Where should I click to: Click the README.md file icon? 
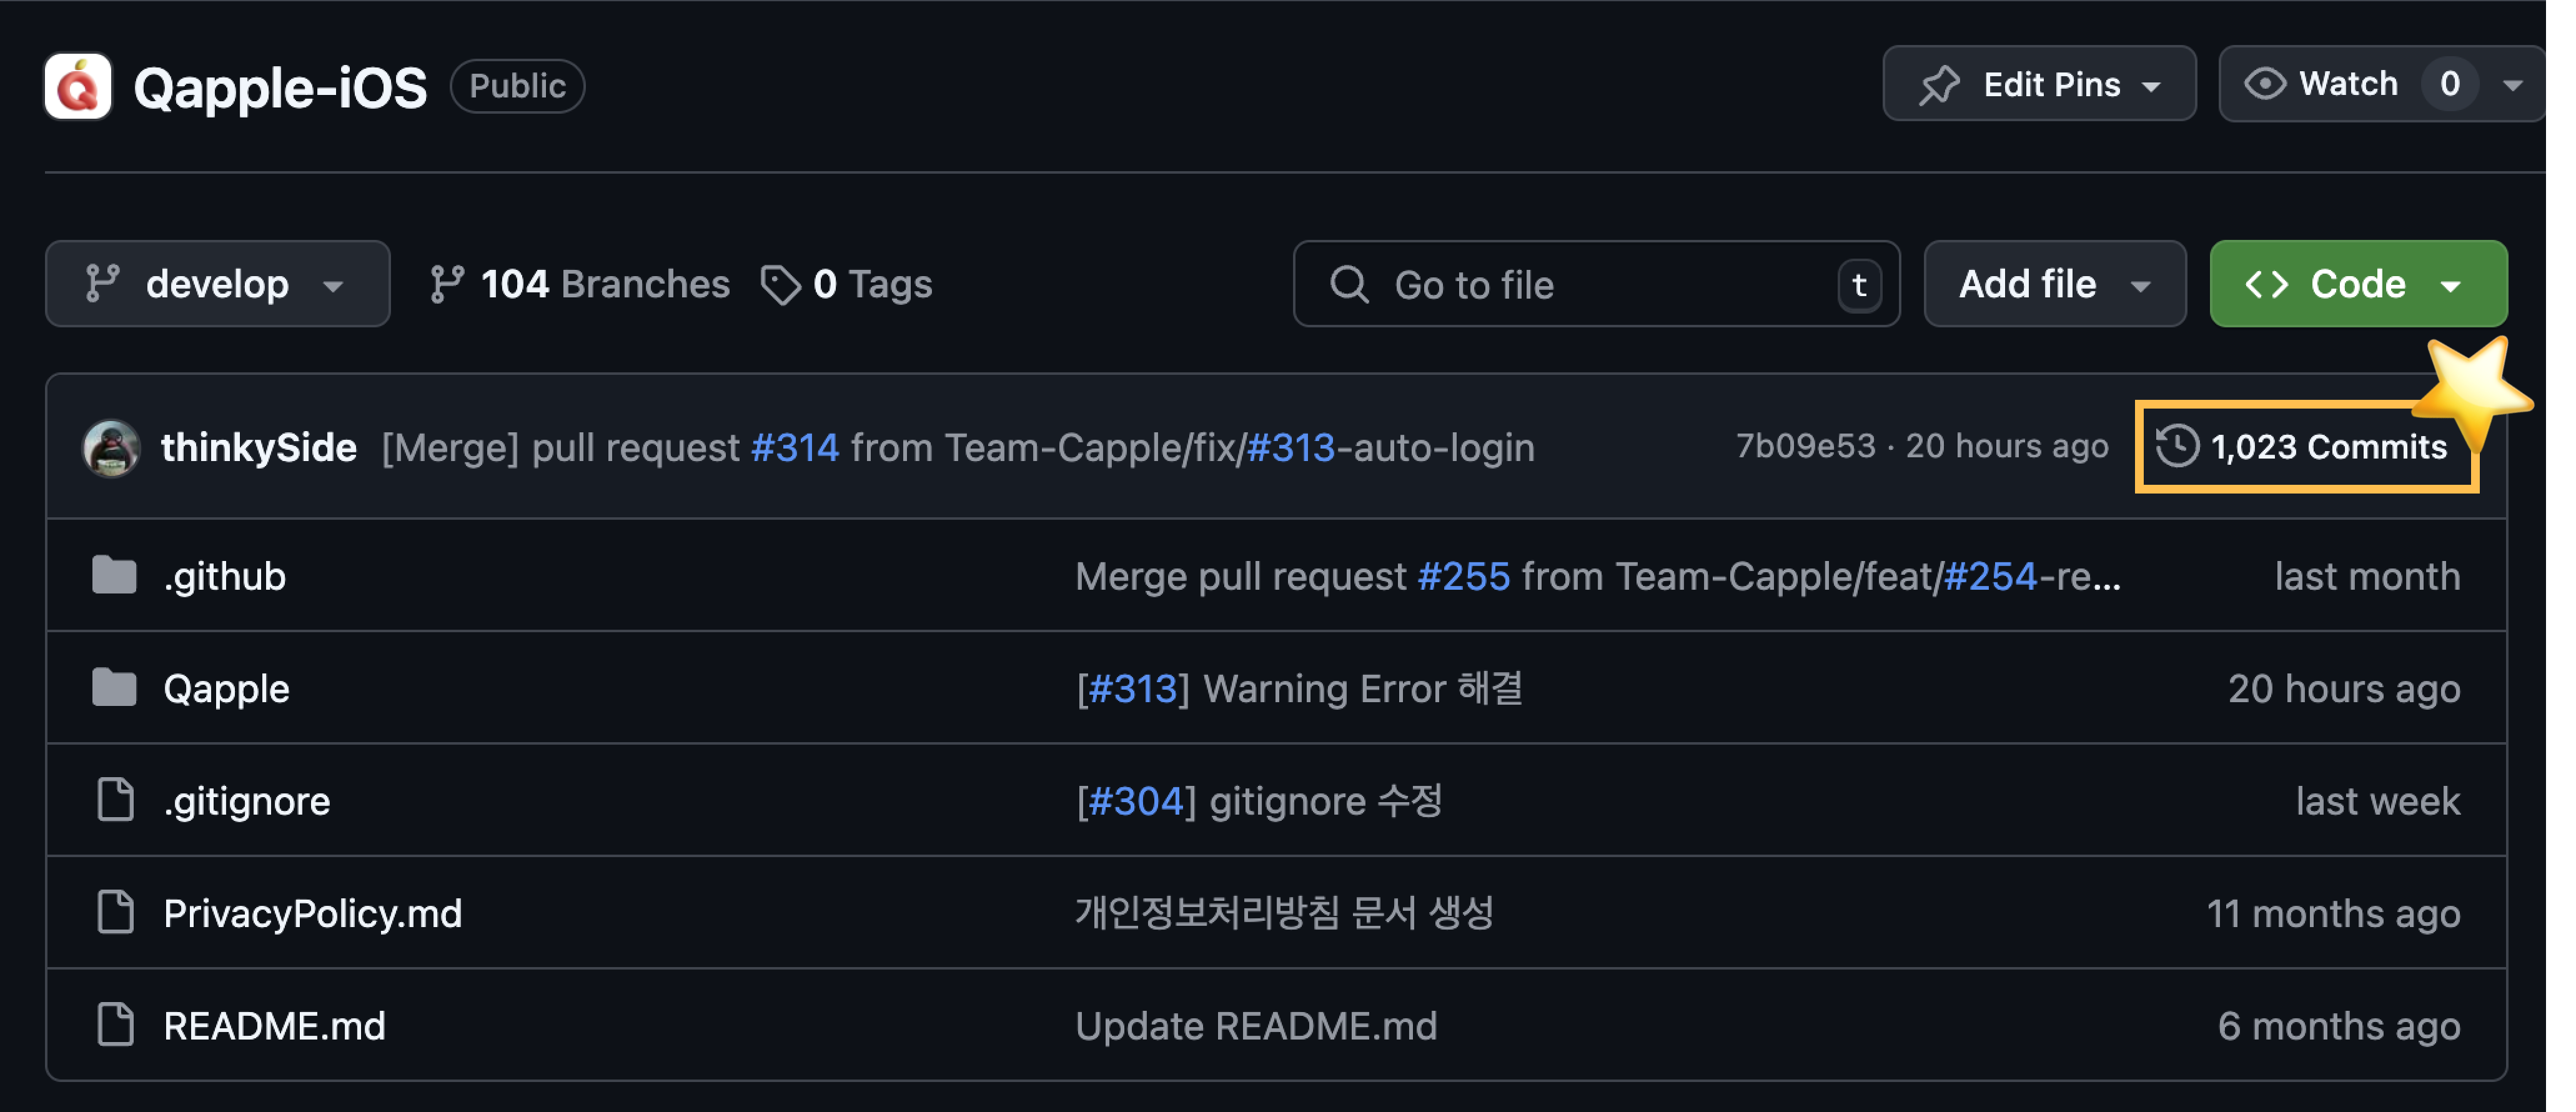click(x=115, y=1024)
